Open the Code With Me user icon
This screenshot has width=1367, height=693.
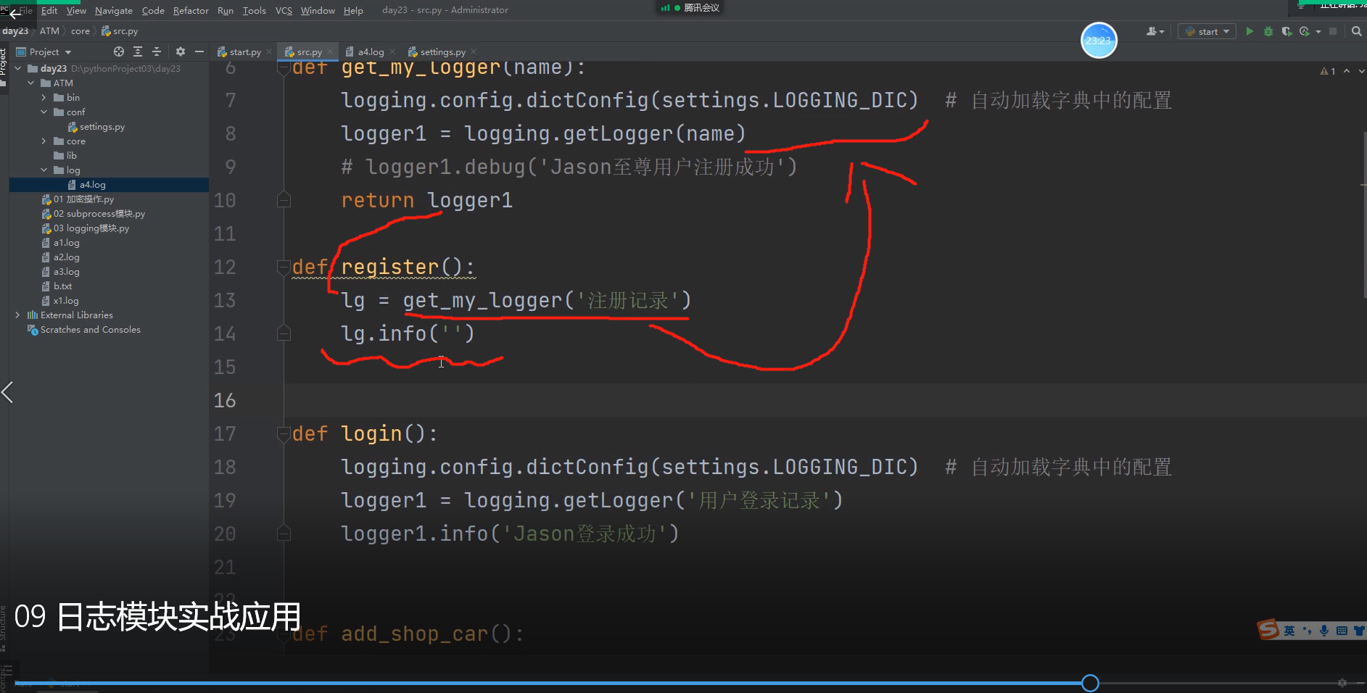point(1155,31)
